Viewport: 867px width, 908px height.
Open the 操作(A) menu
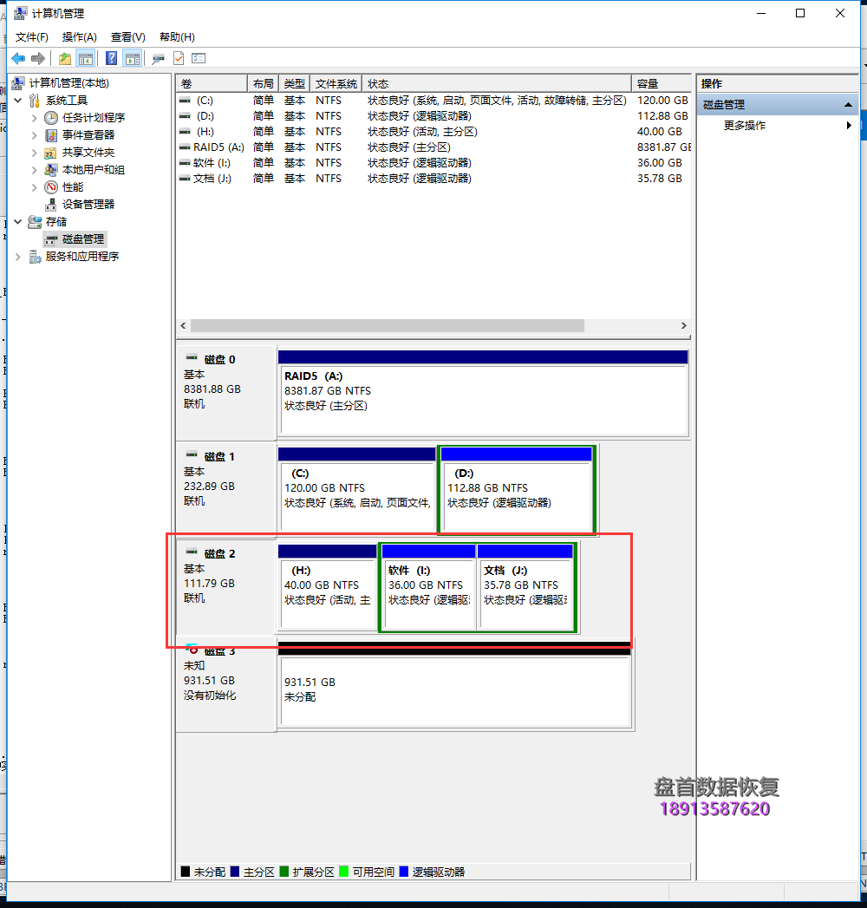click(79, 36)
